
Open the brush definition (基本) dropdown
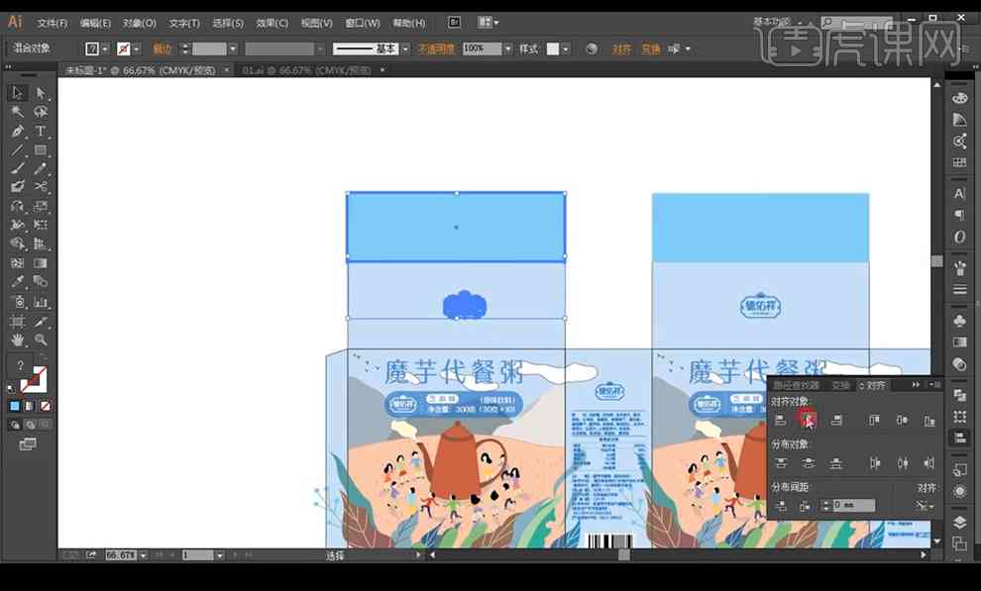405,49
